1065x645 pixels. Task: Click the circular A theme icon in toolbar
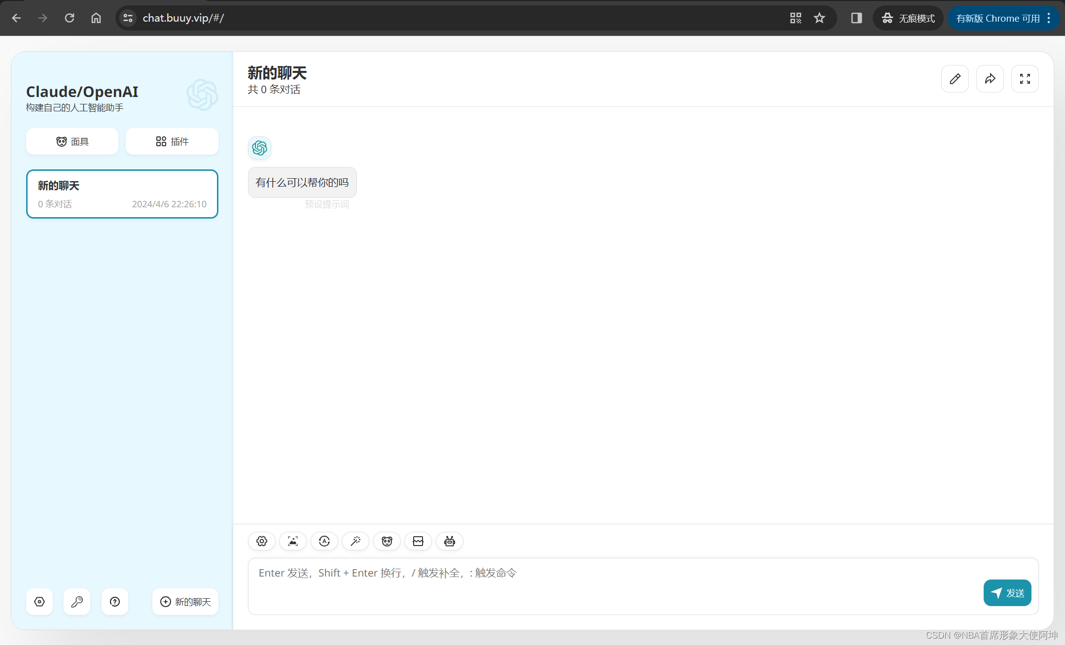click(x=324, y=541)
